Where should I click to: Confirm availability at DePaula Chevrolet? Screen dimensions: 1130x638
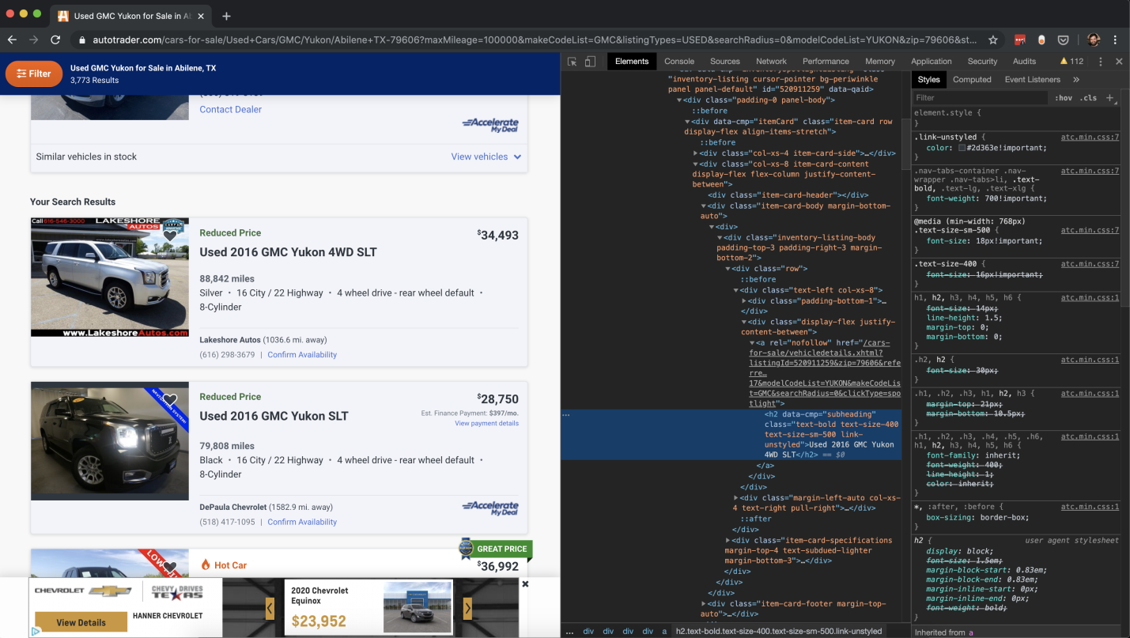302,523
